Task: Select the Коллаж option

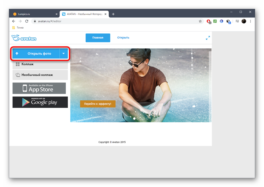Action: click(x=40, y=64)
